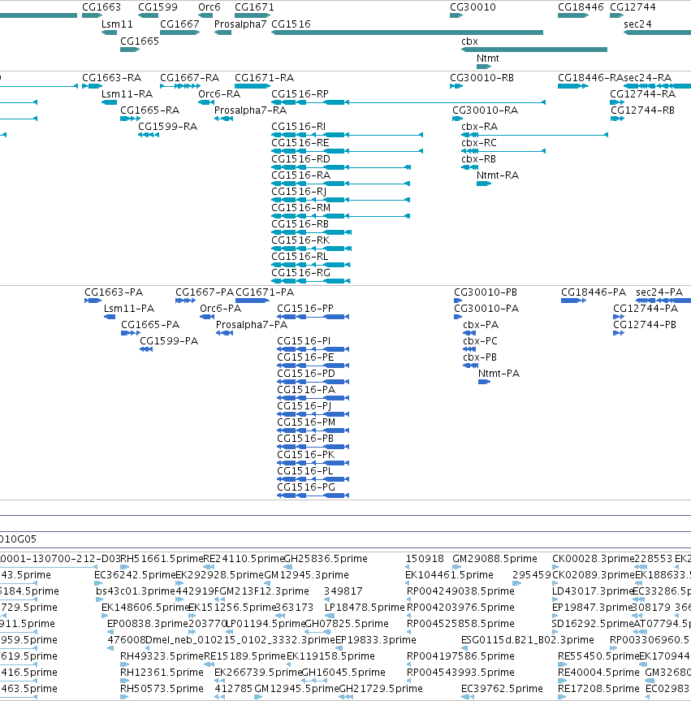Select transcript cbx-RA
Image resolution: width=691 pixels, height=701 pixels.
tap(480, 127)
